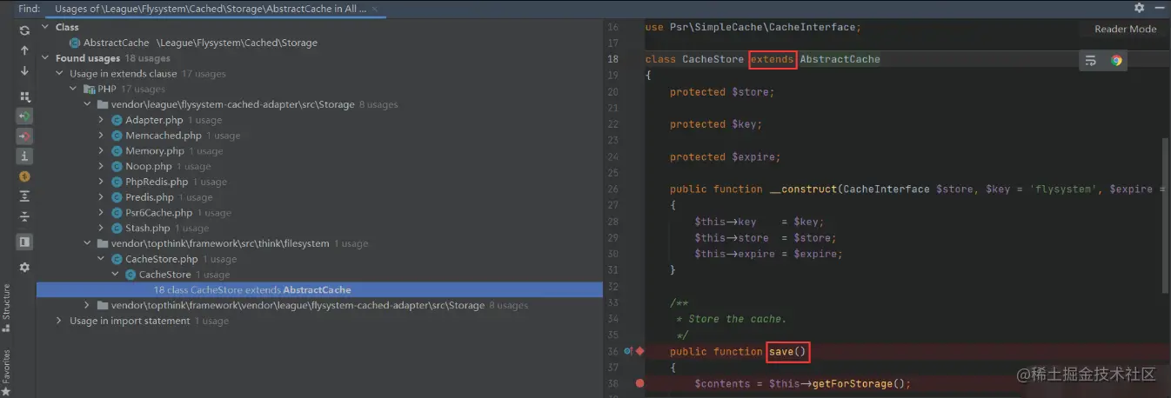
Task: Toggle the show write access filter
Action: [24, 136]
